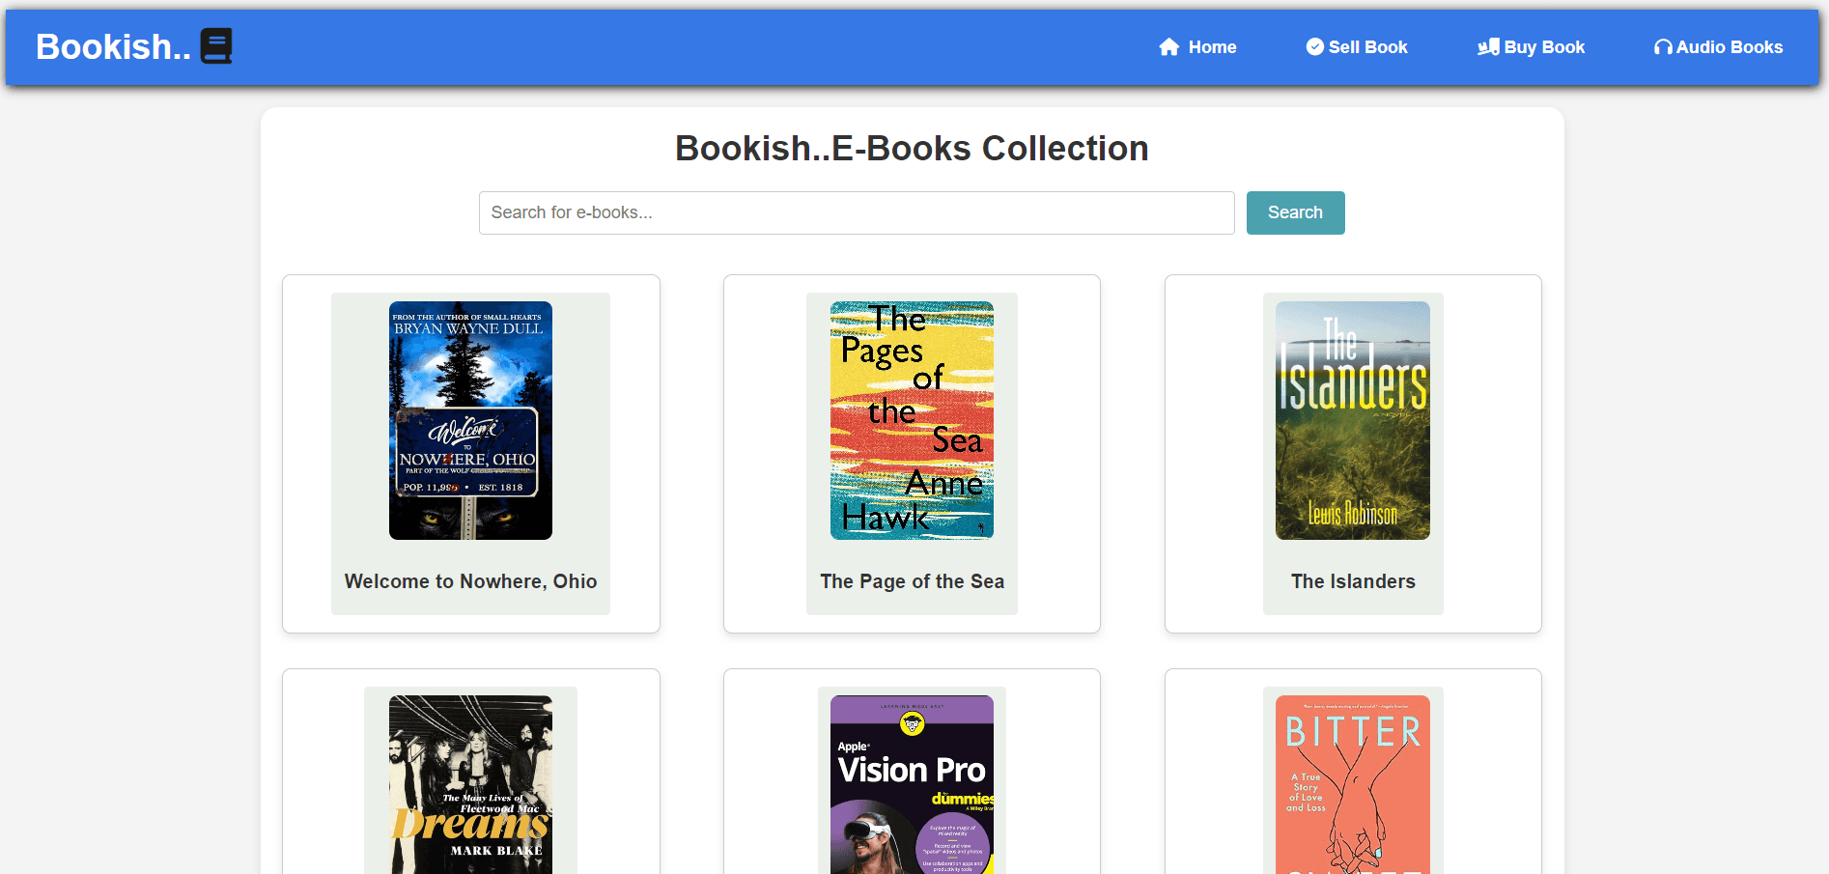Open the Bitter book cover
The width and height of the screenshot is (1829, 874).
1353,784
